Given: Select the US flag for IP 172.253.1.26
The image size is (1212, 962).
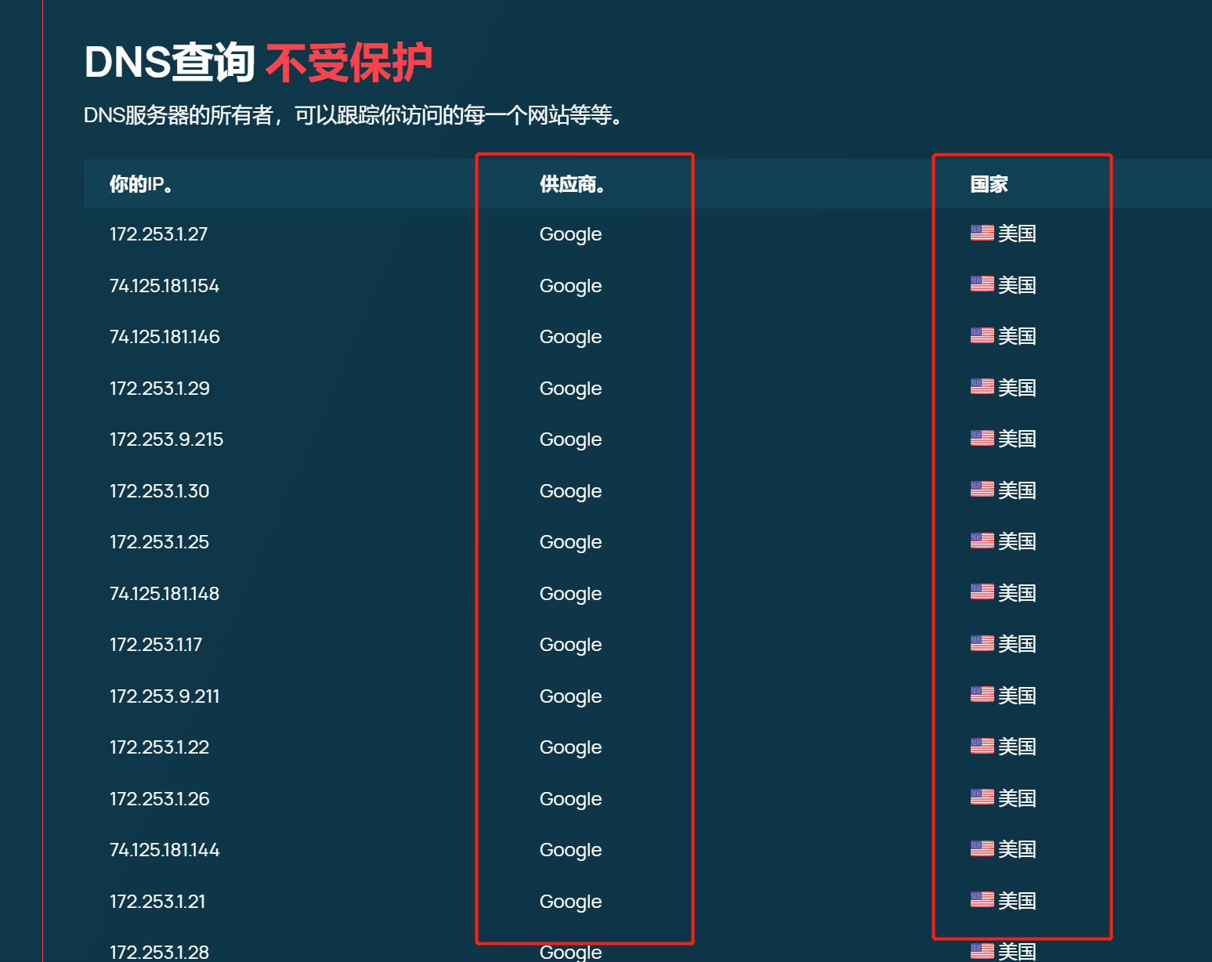Looking at the screenshot, I should [x=982, y=797].
